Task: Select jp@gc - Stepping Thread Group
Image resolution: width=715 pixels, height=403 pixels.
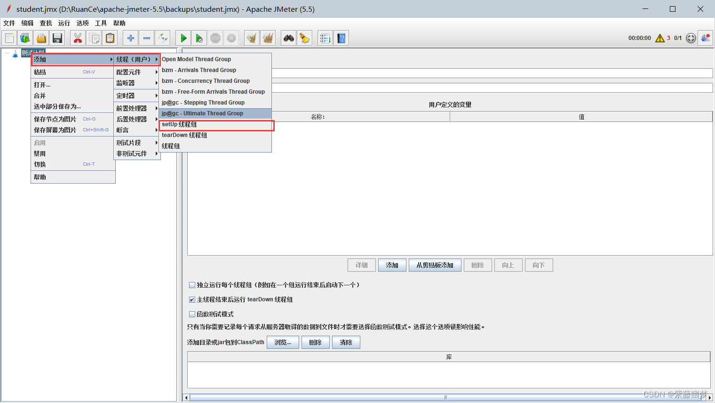Action: tap(215, 103)
